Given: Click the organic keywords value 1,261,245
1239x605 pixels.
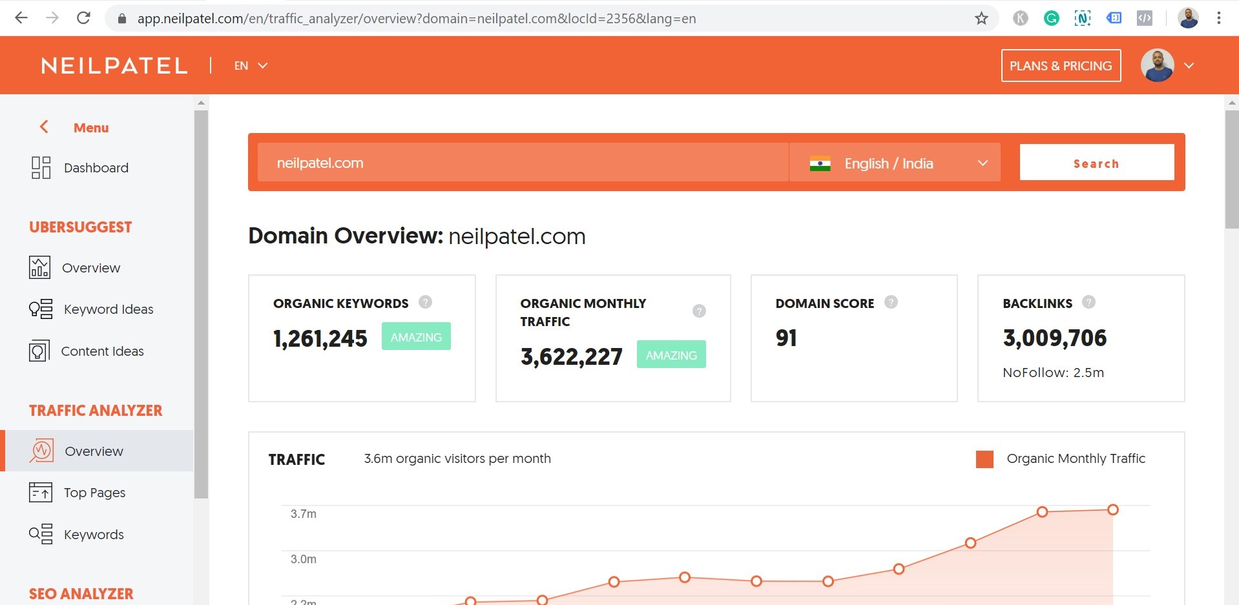Looking at the screenshot, I should click(x=320, y=338).
